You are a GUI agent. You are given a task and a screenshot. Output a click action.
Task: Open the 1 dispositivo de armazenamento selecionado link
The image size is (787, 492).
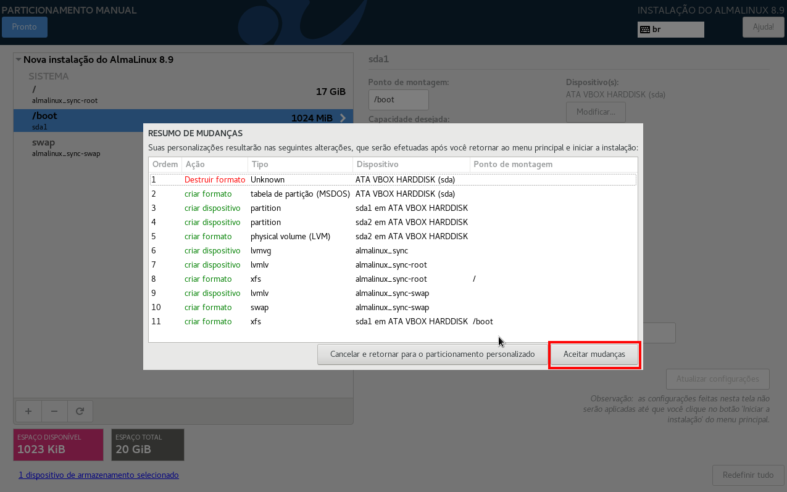(99, 475)
